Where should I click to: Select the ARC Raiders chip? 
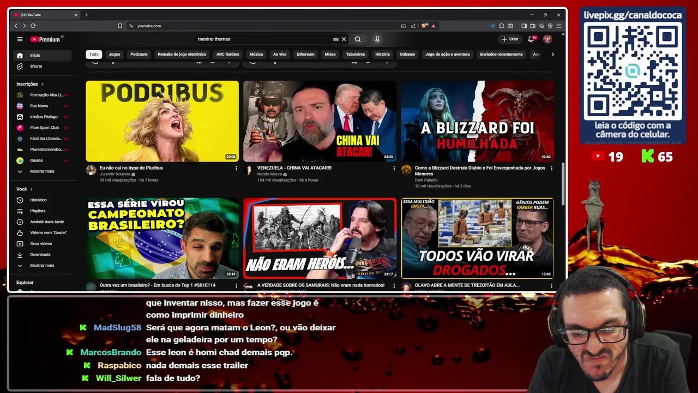click(x=228, y=54)
